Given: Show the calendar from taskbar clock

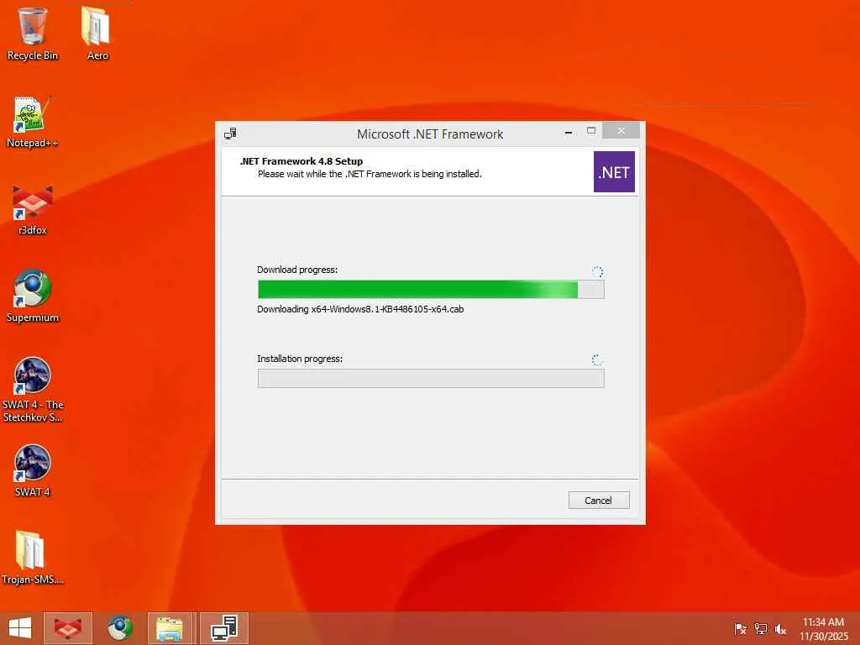Looking at the screenshot, I should click(x=824, y=629).
